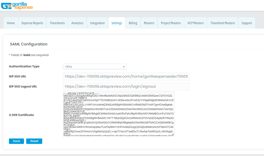The width and height of the screenshot is (264, 156).
Task: Go to the Masters tab
Action: coord(149,23)
